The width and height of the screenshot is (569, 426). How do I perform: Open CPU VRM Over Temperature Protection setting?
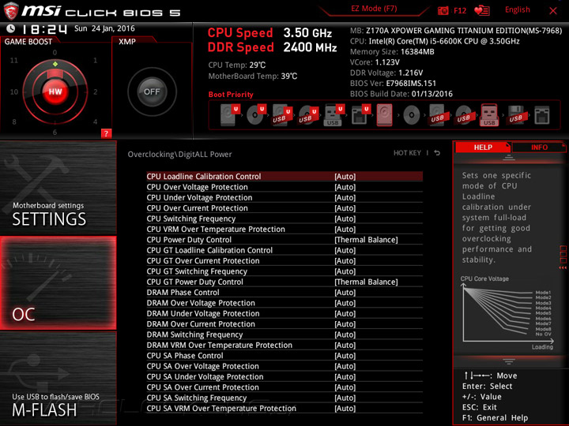(x=284, y=229)
